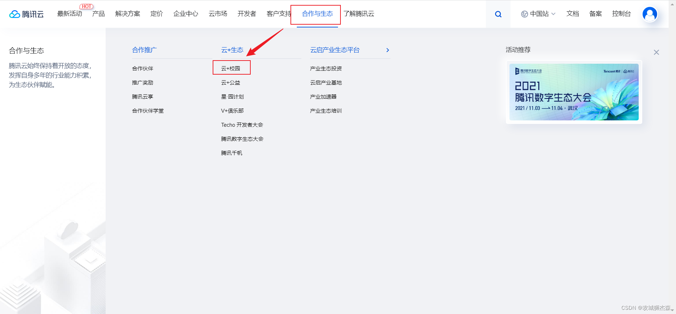Click the 云+生态 column heading

pyautogui.click(x=232, y=50)
